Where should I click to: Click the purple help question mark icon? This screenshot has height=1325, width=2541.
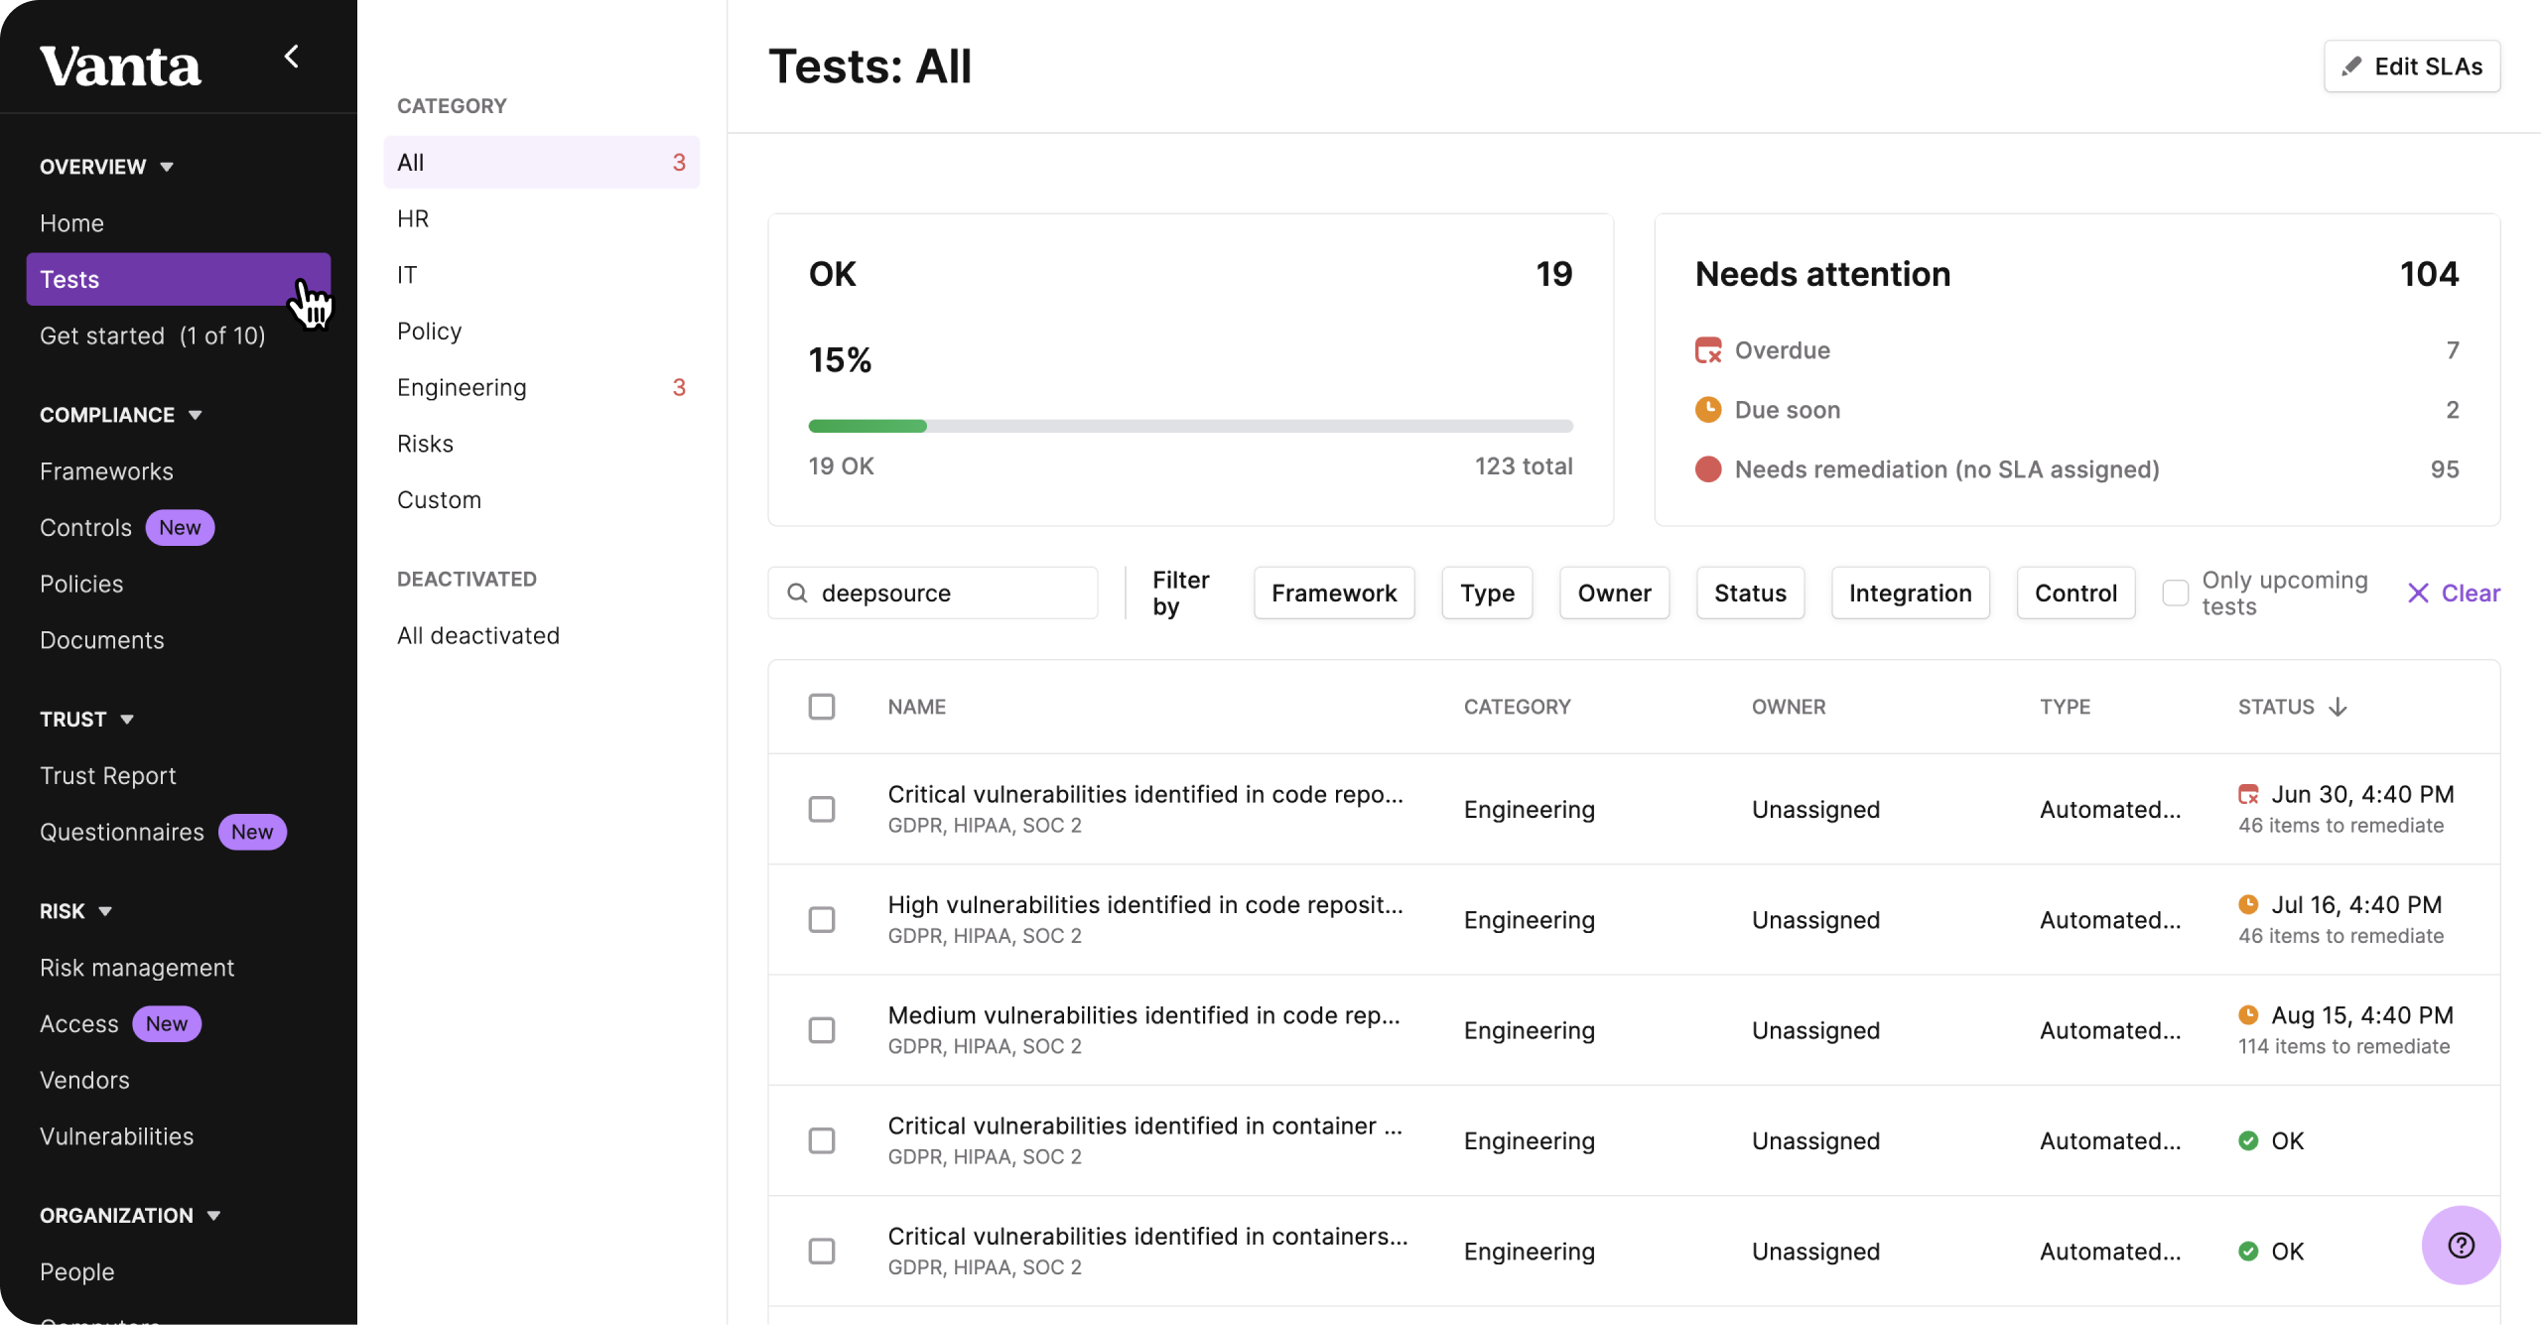click(x=2461, y=1245)
